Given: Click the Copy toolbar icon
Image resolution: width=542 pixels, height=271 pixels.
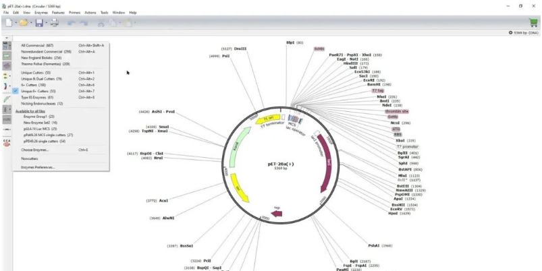Looking at the screenshot, I should [x=113, y=23].
